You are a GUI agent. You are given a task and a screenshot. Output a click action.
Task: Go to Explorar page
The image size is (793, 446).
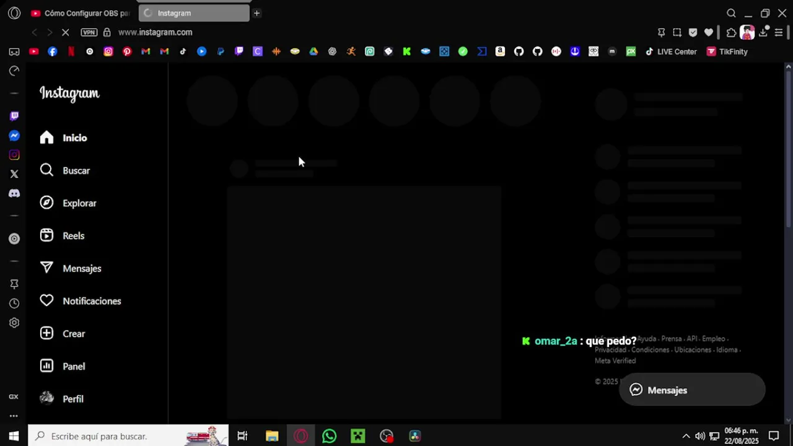click(68, 203)
